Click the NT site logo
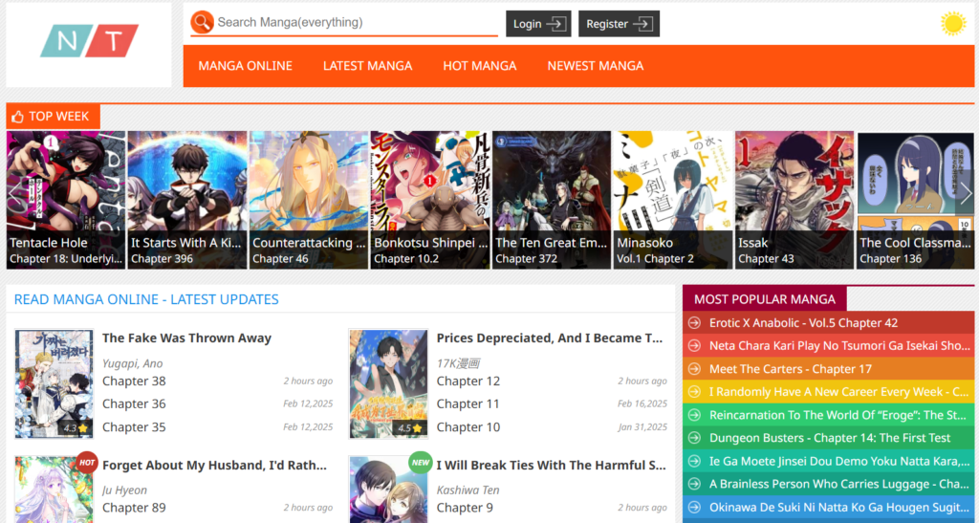 [x=89, y=40]
